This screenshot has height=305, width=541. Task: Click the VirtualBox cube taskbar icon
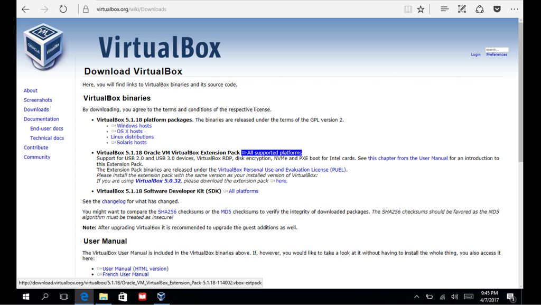pos(161,297)
